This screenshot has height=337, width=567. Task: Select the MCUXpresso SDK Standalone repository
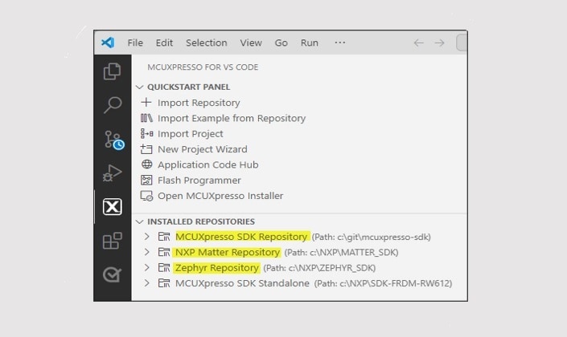[x=242, y=283]
